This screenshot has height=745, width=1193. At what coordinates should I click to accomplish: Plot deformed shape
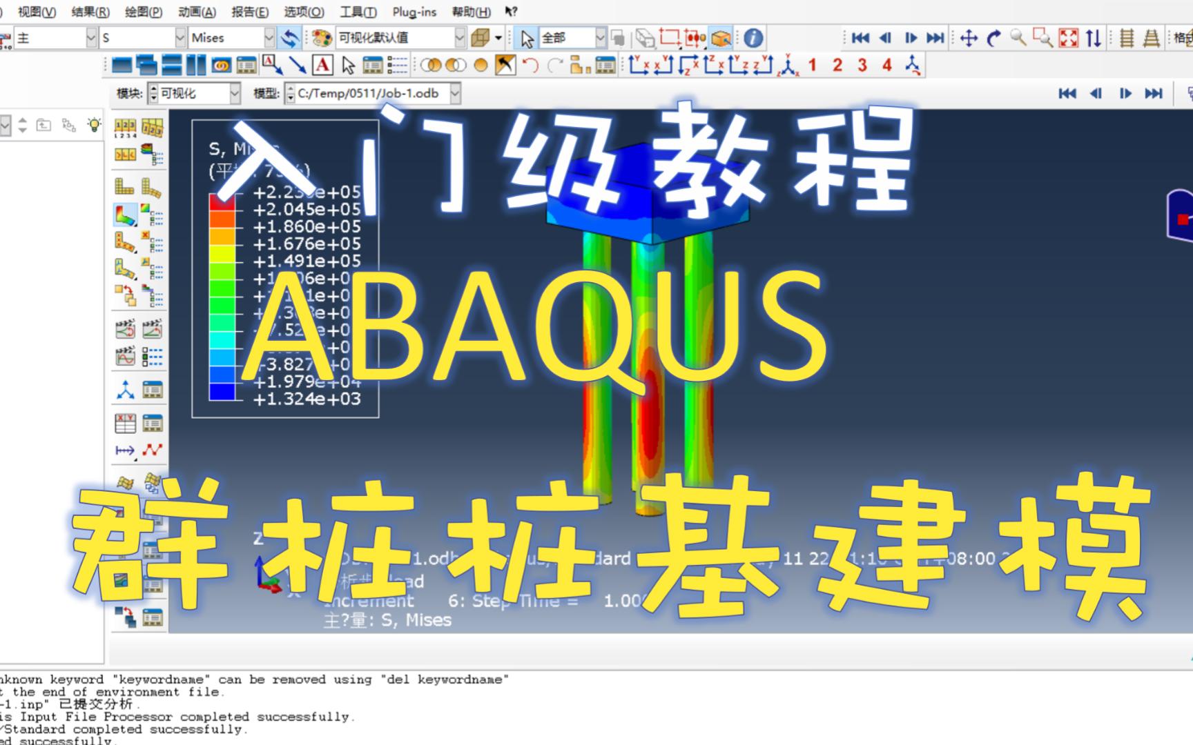click(x=151, y=186)
